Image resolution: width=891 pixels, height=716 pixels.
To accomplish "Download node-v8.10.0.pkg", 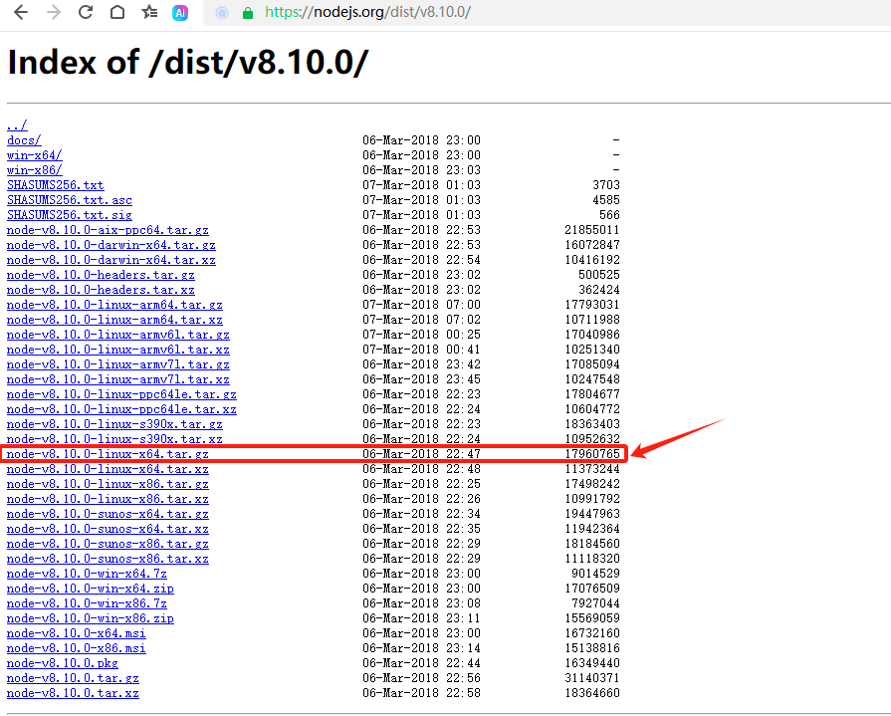I will point(63,663).
